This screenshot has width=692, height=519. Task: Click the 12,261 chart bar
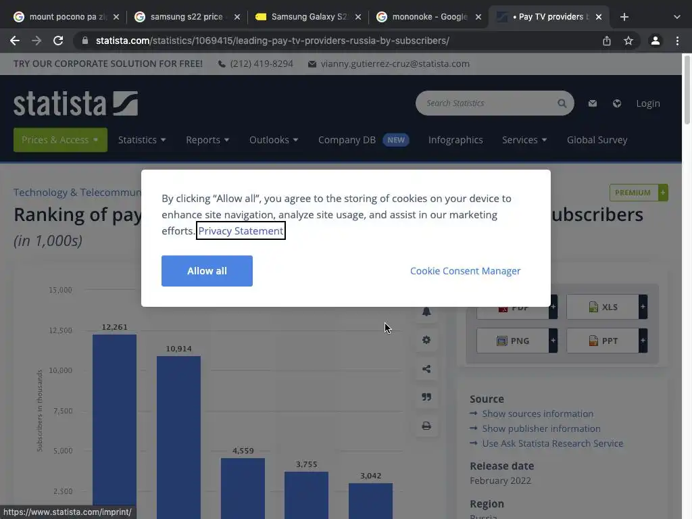click(114, 426)
